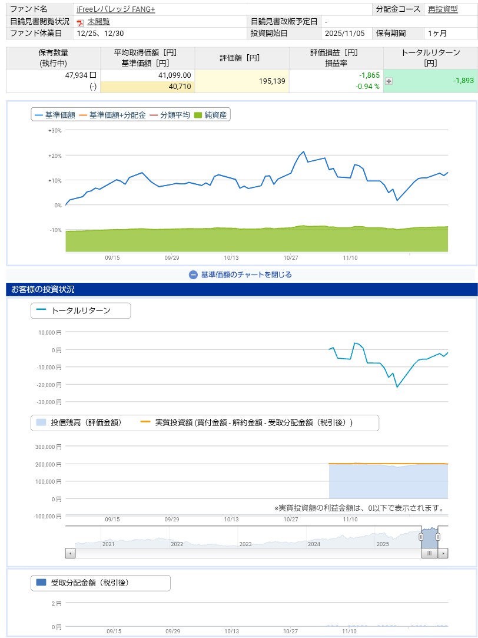Viewport: 478px width, 638px height.
Task: Click the PDF icon beside 未閲覧
Action: (x=80, y=22)
